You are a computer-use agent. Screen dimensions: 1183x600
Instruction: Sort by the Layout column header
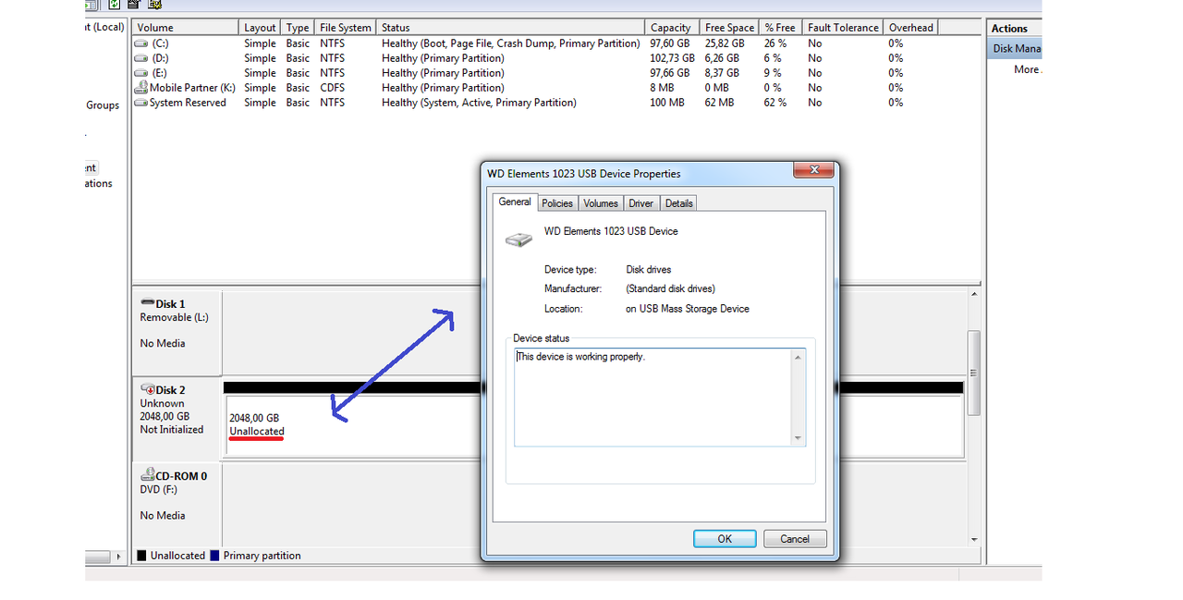point(261,28)
